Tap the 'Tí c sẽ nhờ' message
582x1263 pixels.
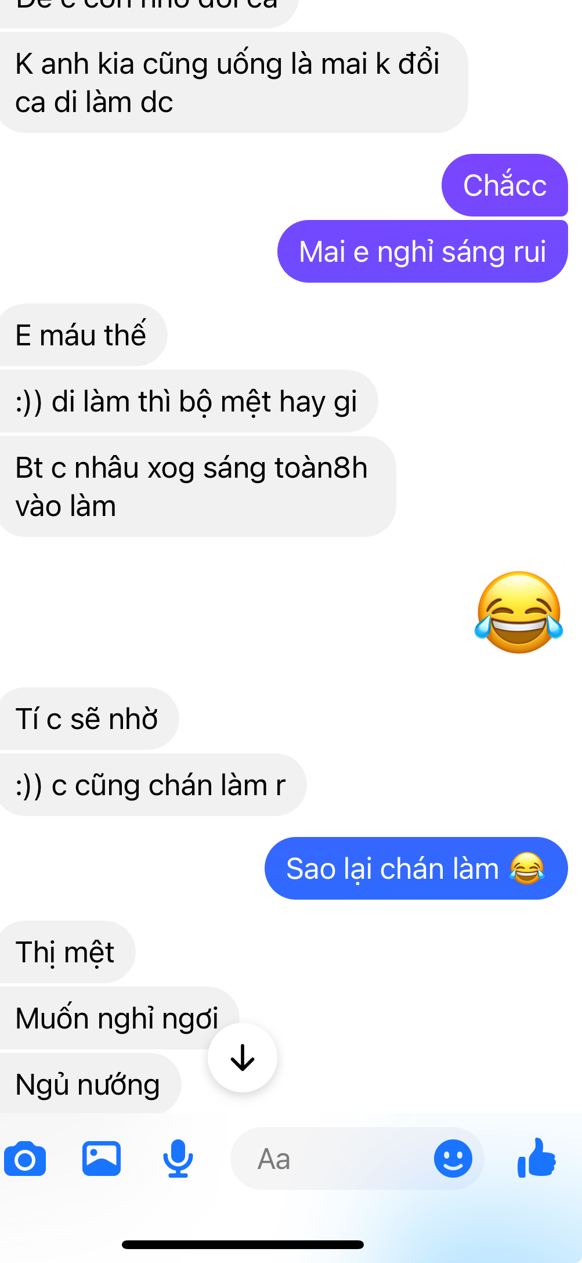point(88,719)
